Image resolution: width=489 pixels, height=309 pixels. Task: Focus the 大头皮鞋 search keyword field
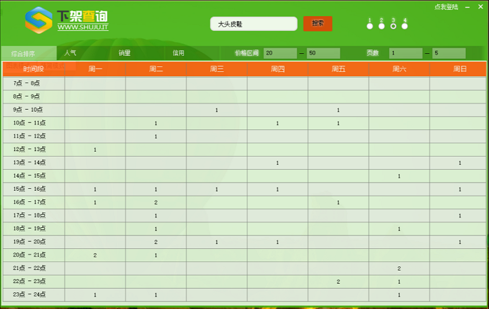pyautogui.click(x=254, y=24)
